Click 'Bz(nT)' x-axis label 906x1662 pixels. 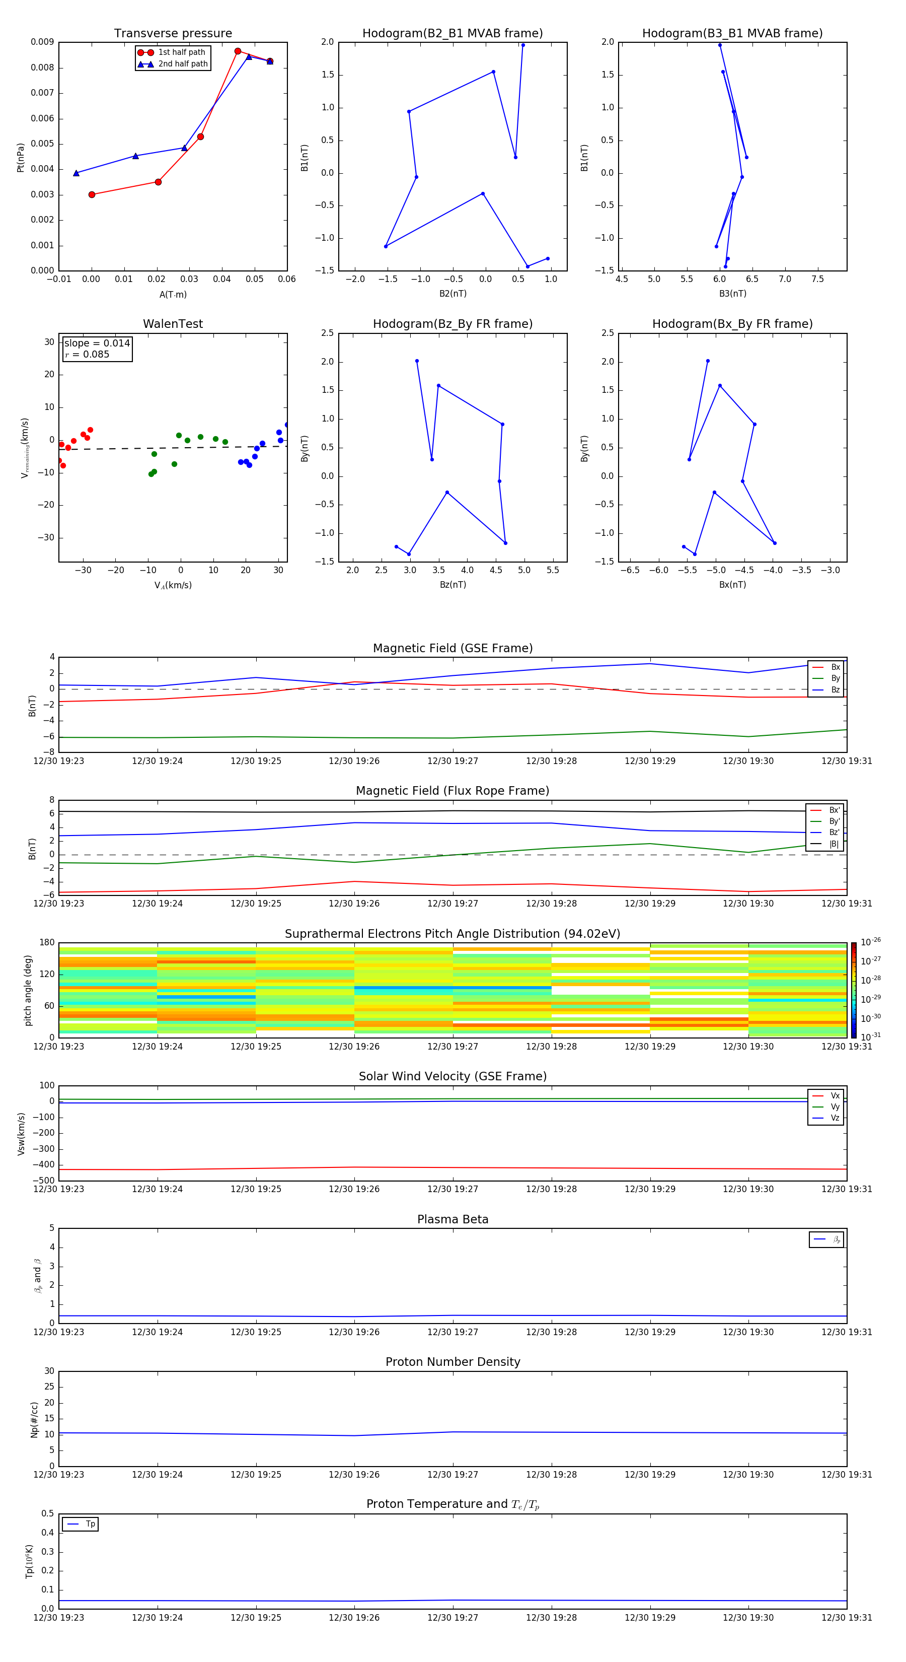coord(452,585)
